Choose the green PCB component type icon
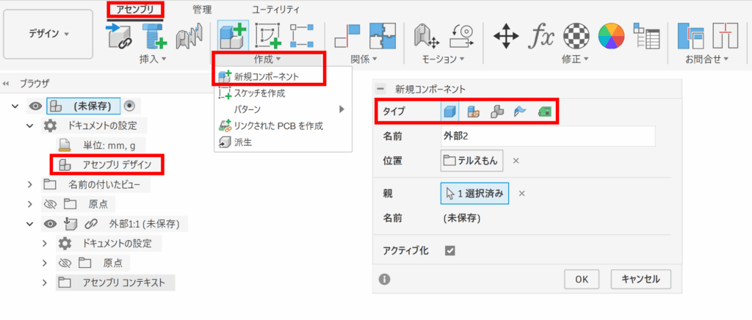Screen dimensions: 752x320 click(544, 112)
